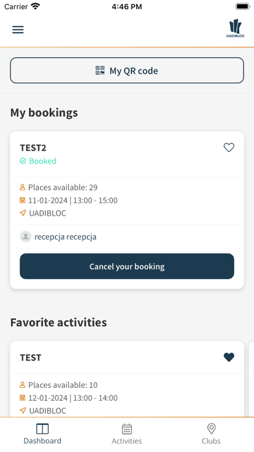Unfavorite the TEST activity heart

pos(229,357)
